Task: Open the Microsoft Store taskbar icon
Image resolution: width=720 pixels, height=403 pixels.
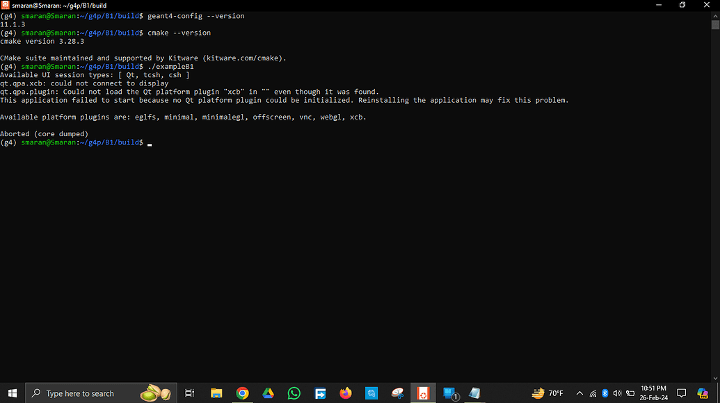Action: (371, 393)
